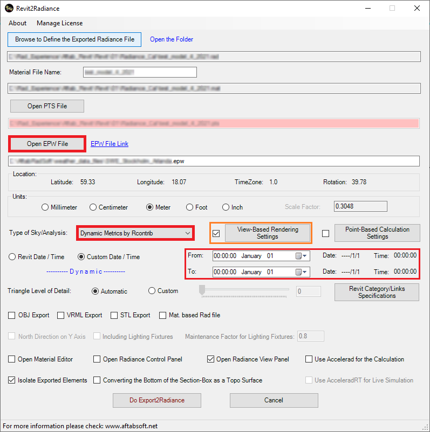Select the Millimeter units radio button

click(45, 207)
